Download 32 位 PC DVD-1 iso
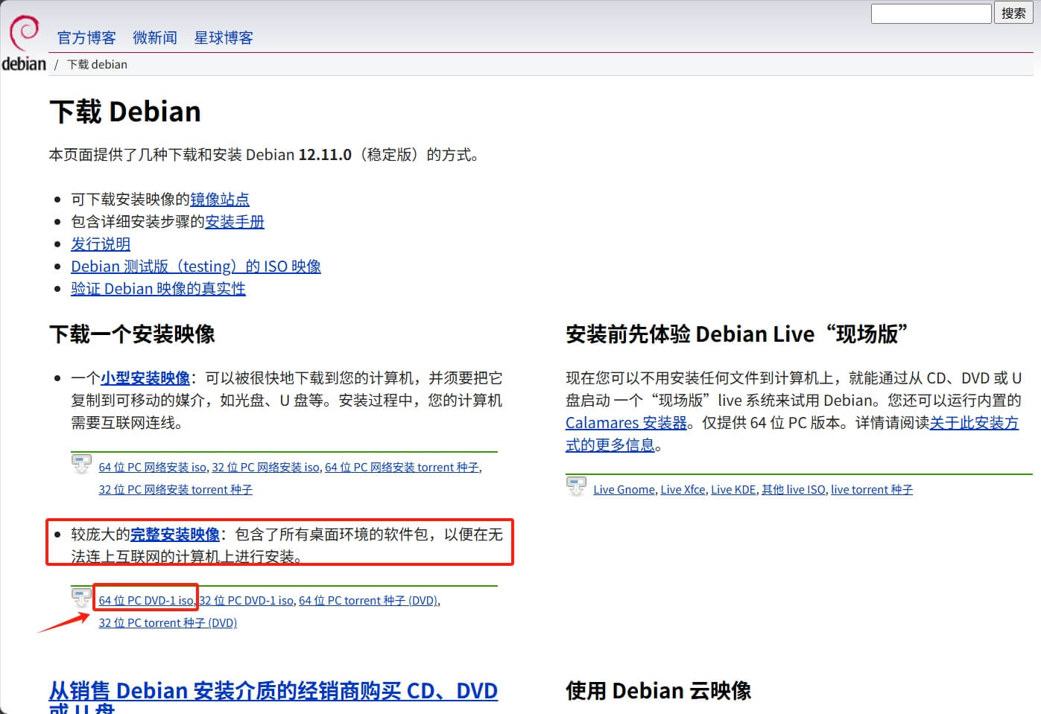This screenshot has height=714, width=1041. (247, 601)
